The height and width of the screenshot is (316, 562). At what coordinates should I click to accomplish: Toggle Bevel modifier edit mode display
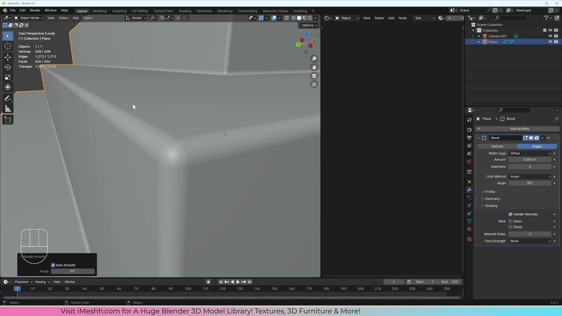[525, 138]
